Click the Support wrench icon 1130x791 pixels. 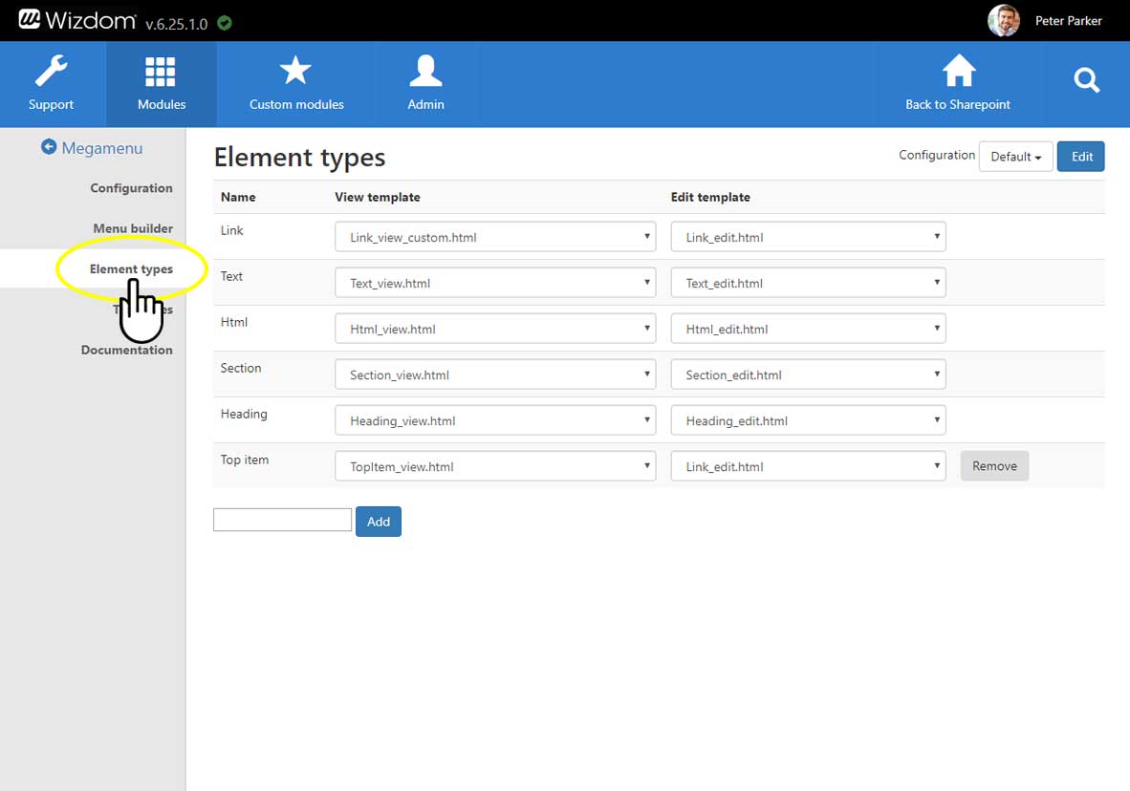pos(51,72)
